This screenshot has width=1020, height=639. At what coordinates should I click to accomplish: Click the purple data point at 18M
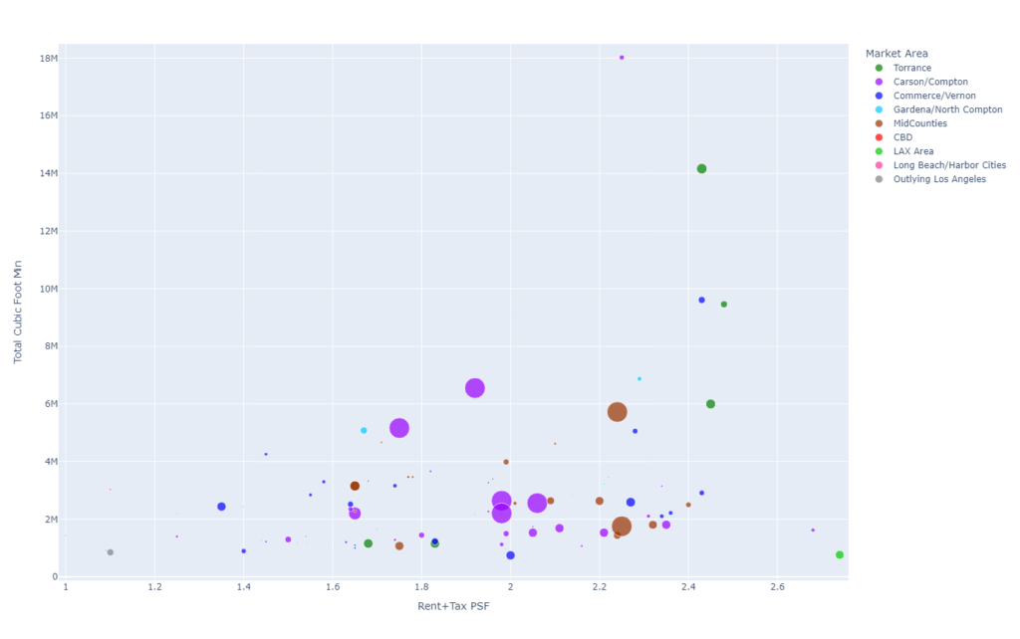622,58
